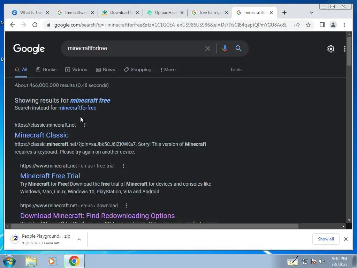Screen dimensions: 357x268
Task: Bookmark this page with the star icon
Action: tap(308, 25)
